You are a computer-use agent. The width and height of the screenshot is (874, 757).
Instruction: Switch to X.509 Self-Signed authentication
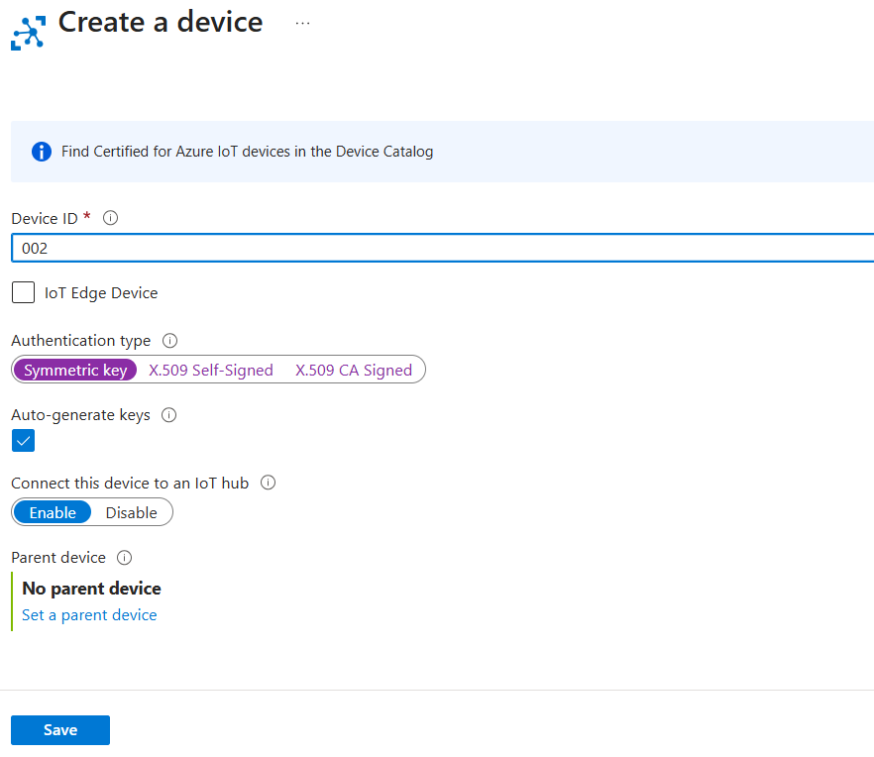pos(211,370)
